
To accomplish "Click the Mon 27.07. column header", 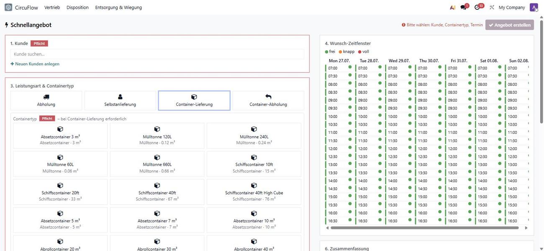I will (339, 61).
